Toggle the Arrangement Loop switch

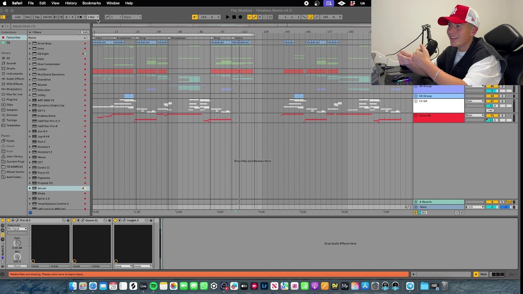pos(310,17)
